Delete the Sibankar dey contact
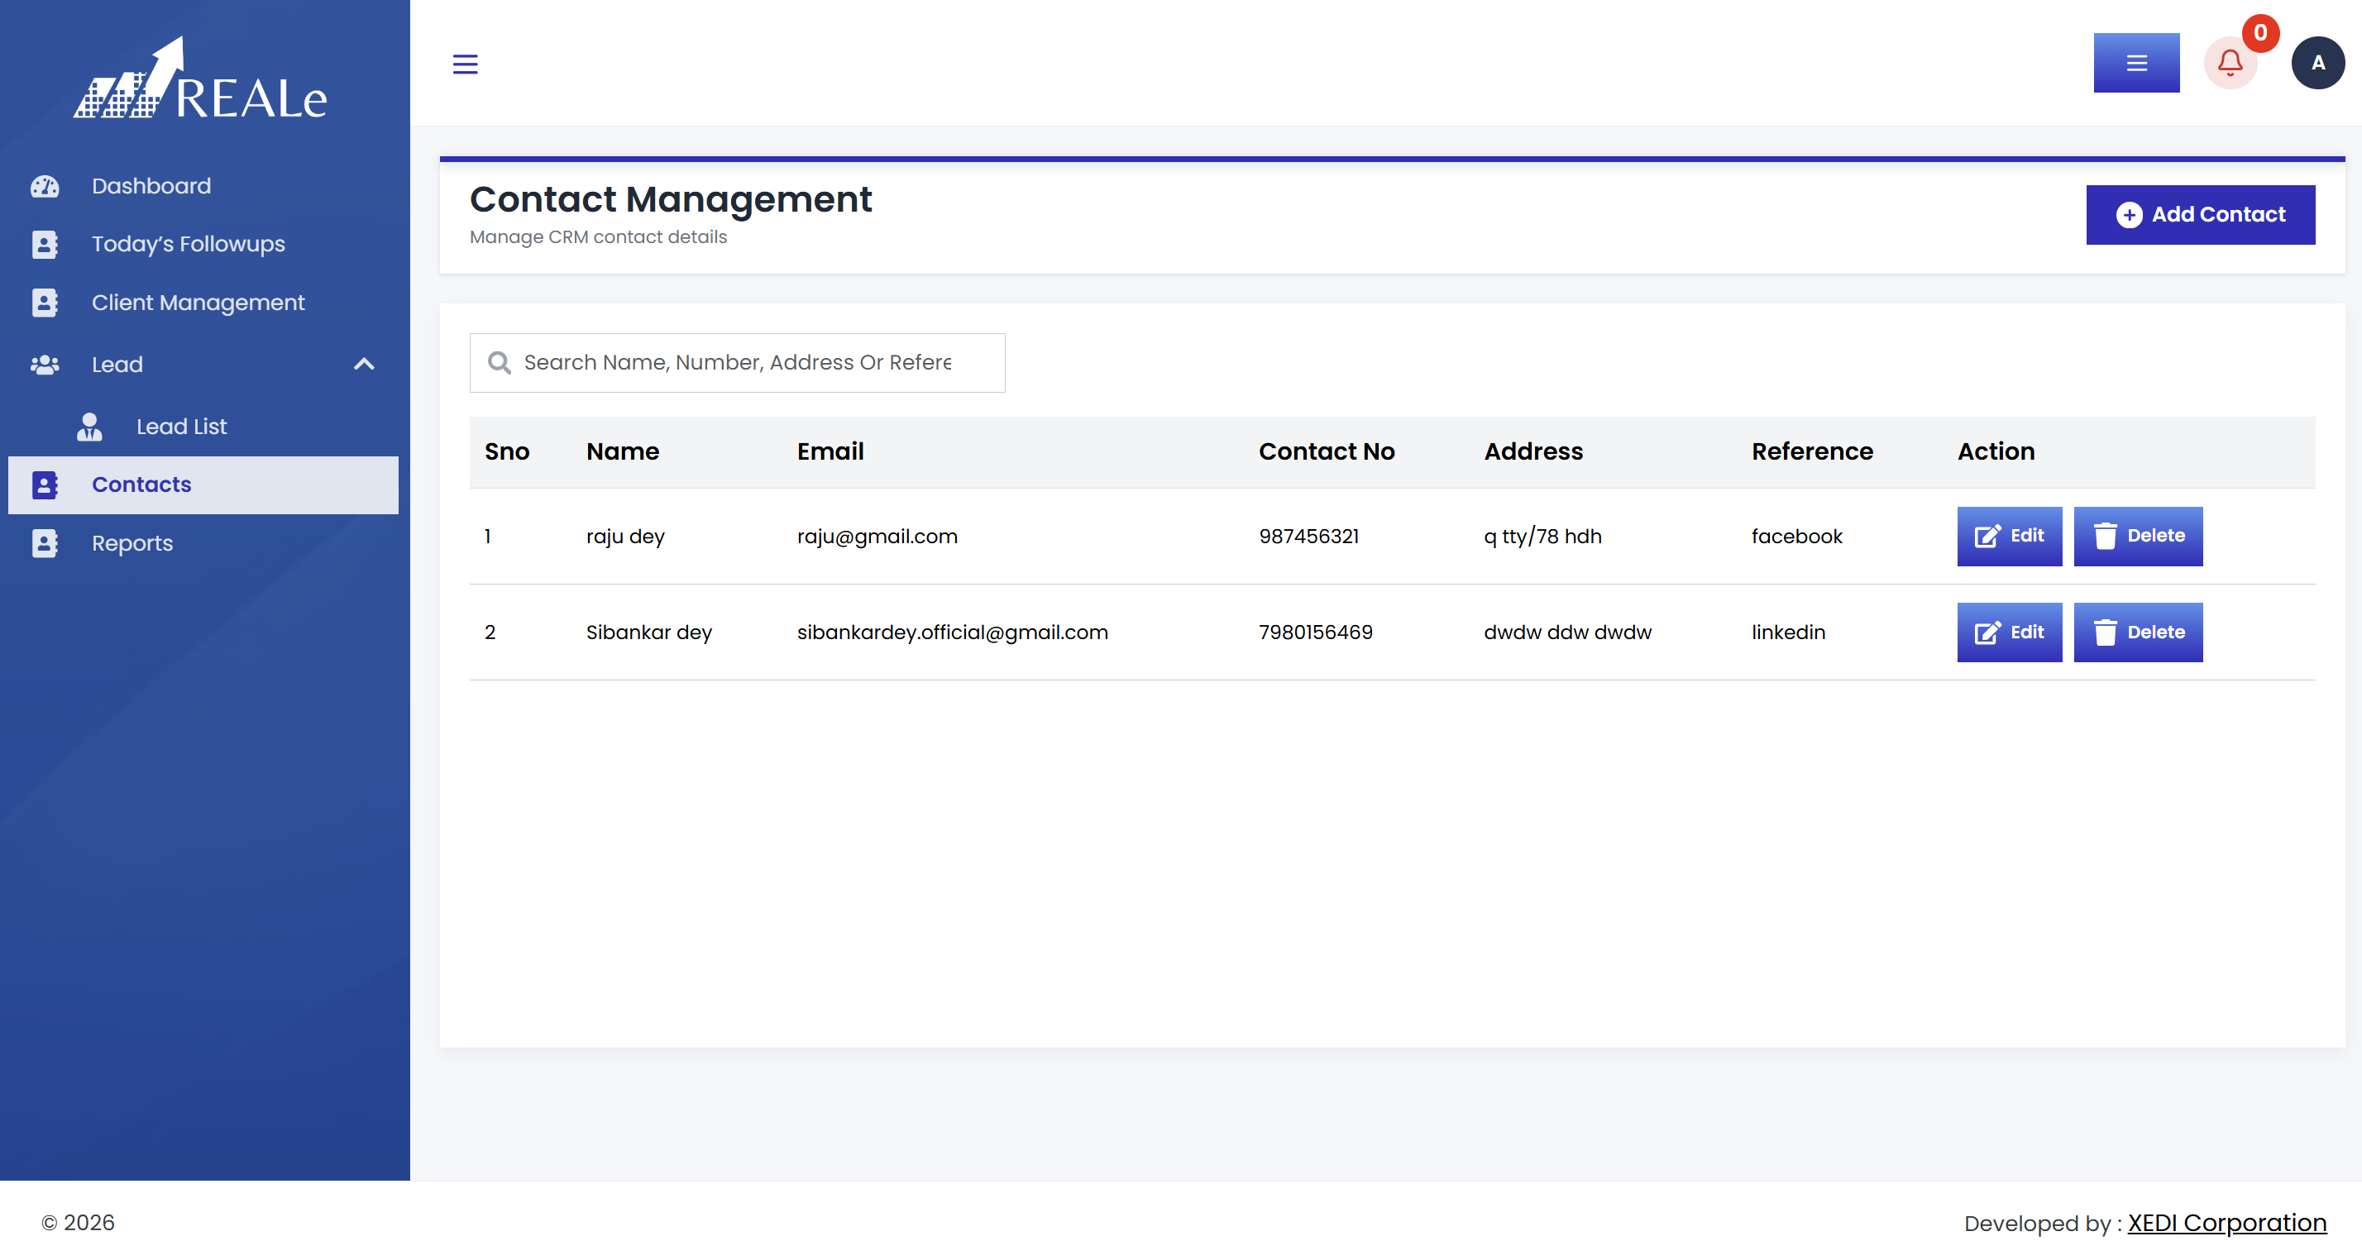Image resolution: width=2362 pixels, height=1260 pixels. [x=2137, y=632]
